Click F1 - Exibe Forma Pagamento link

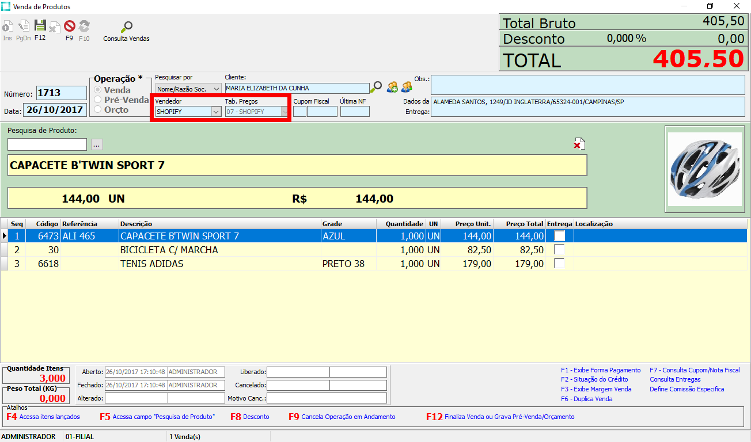(x=600, y=370)
